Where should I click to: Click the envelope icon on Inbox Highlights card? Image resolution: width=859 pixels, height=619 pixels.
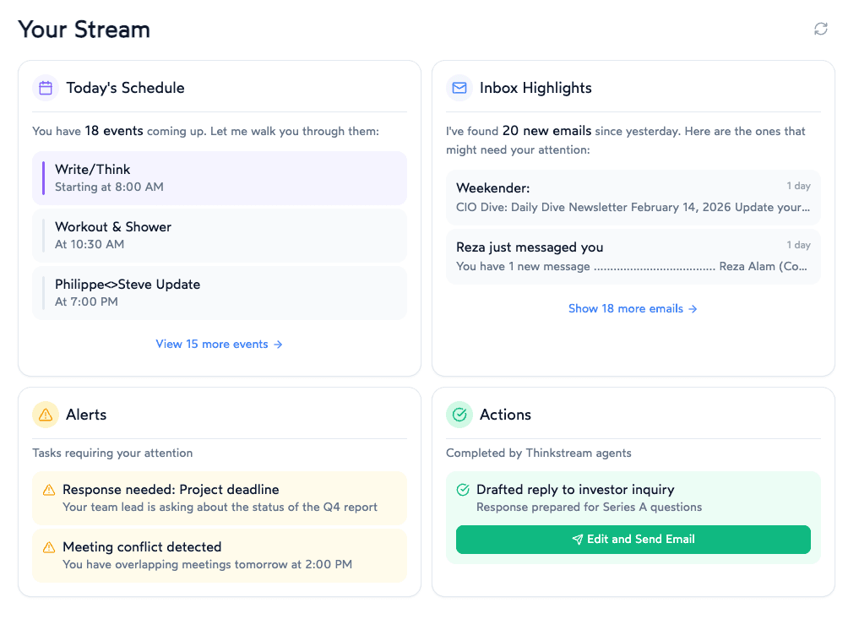[x=459, y=88]
